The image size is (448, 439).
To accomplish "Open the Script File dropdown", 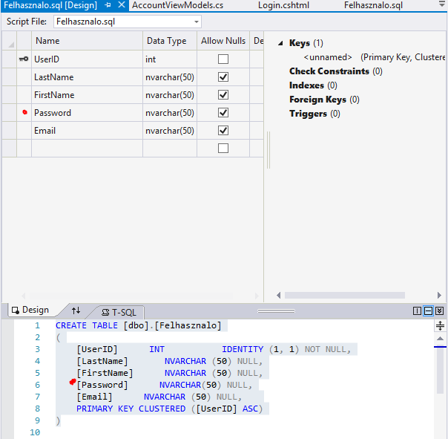I will click(x=197, y=22).
